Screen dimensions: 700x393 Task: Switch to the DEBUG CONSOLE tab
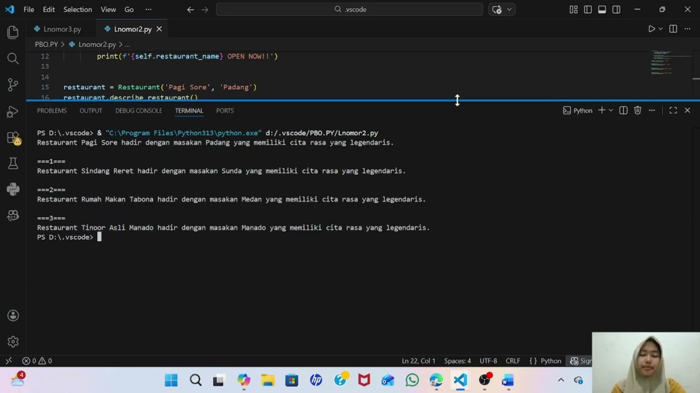[x=138, y=110]
